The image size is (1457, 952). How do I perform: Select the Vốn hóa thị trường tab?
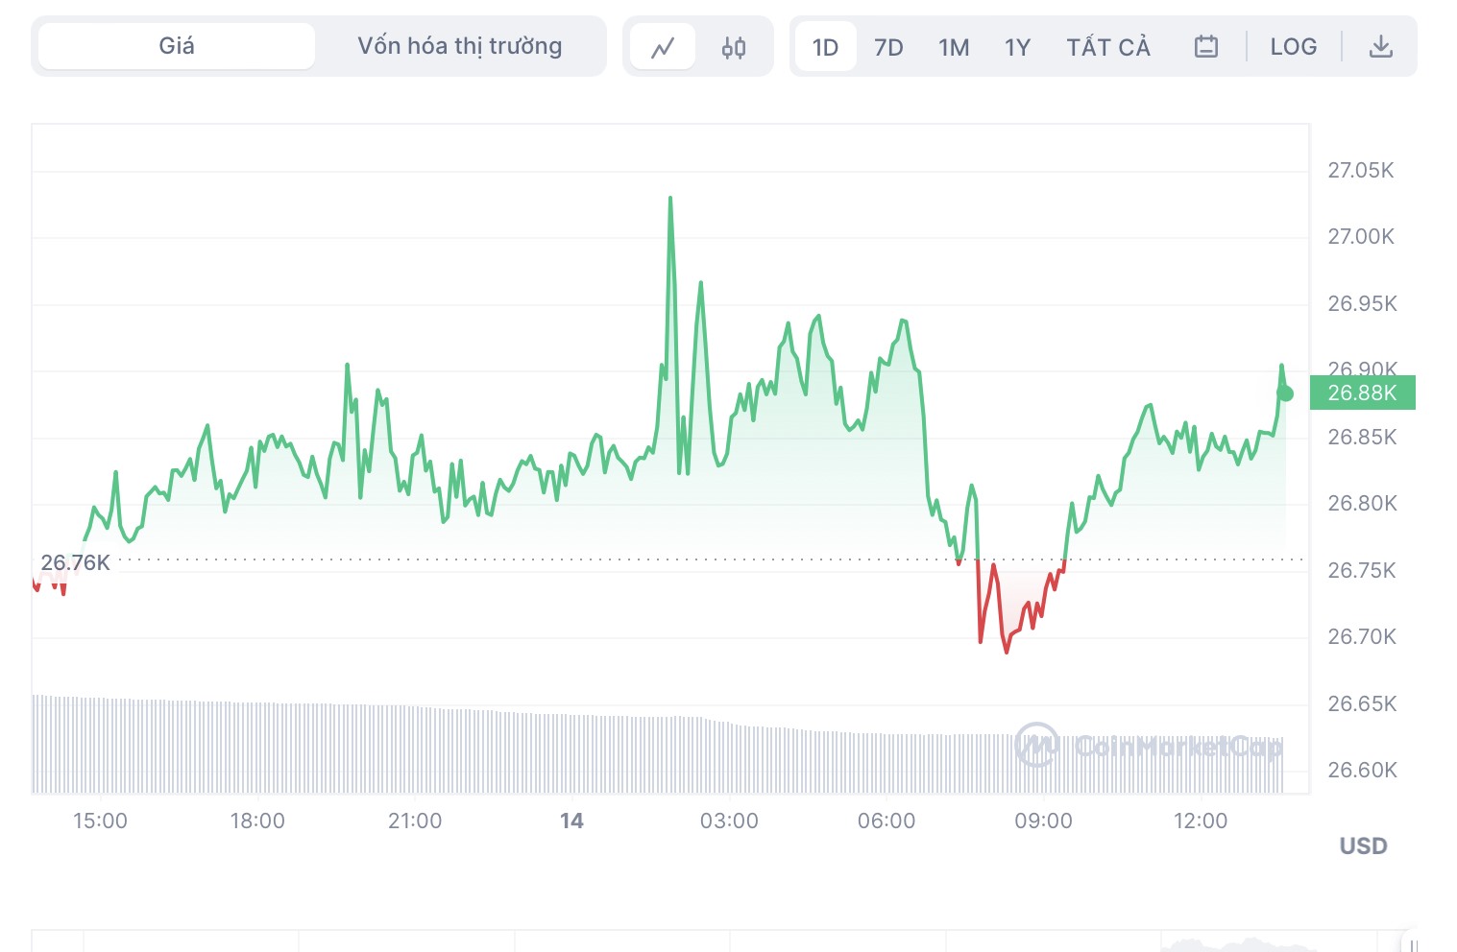click(x=460, y=46)
